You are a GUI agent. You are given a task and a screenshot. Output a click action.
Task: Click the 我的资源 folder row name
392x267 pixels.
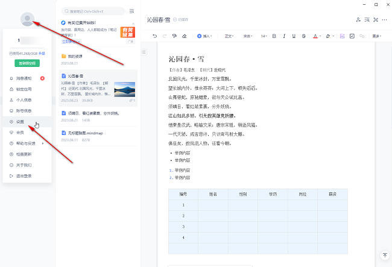click(x=75, y=57)
